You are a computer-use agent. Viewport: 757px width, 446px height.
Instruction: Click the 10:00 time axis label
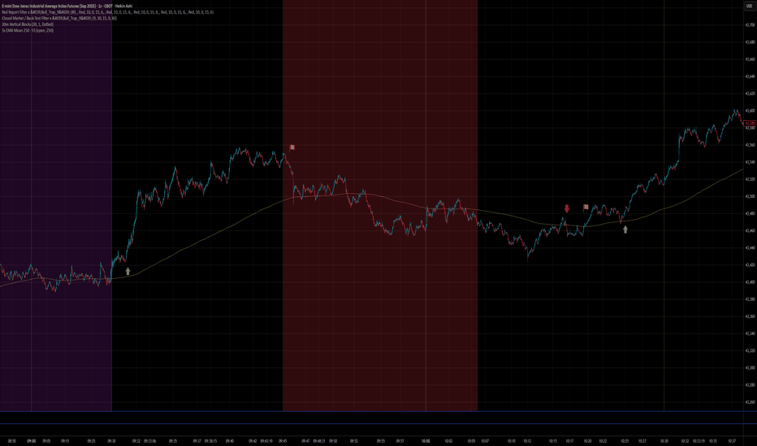pos(426,441)
